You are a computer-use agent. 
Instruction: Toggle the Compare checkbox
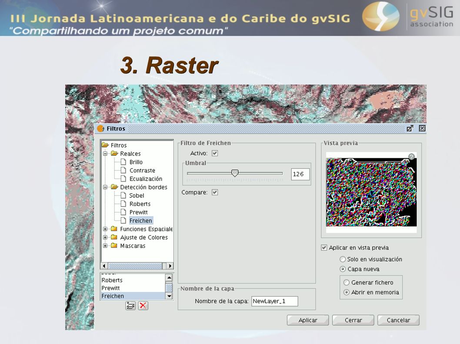click(215, 192)
